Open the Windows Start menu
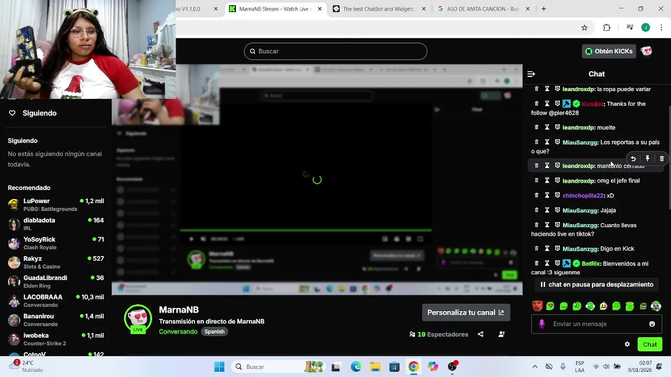The height and width of the screenshot is (377, 671). point(219,367)
